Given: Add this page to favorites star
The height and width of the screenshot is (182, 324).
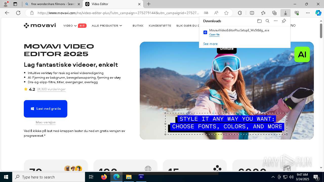Looking at the screenshot, I should coord(226,13).
